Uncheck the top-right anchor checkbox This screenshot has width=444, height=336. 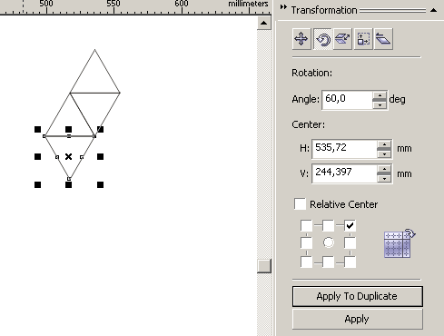[350, 225]
